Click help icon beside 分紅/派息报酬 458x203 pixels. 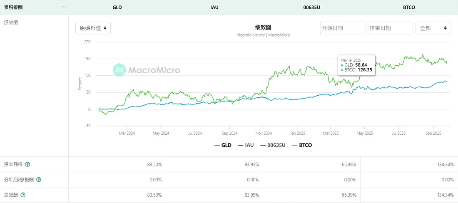coord(38,180)
